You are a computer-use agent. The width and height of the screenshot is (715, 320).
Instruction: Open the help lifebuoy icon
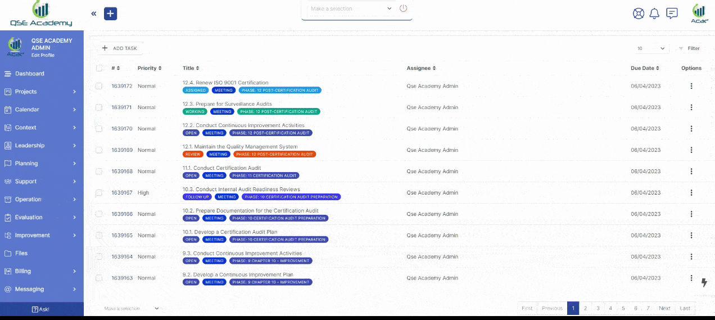(x=639, y=13)
